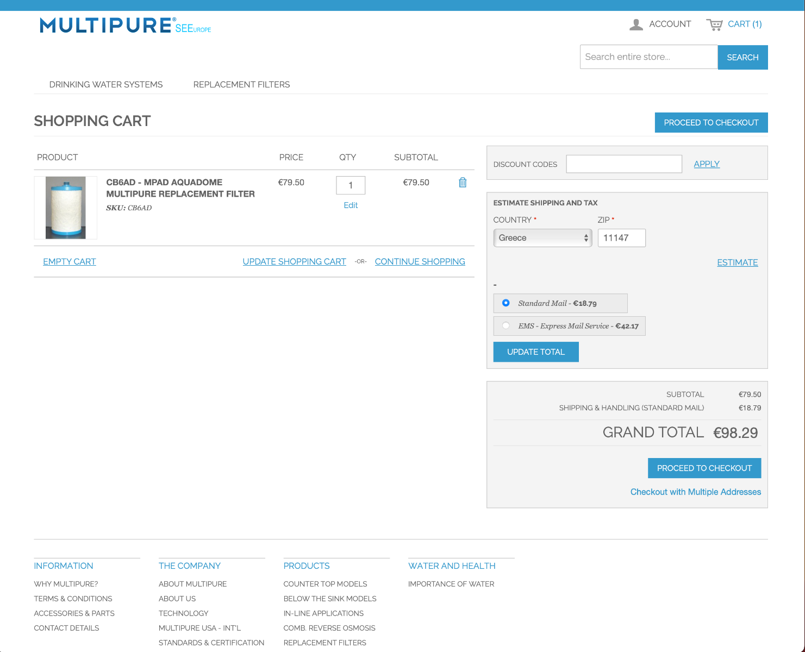805x652 pixels.
Task: Open Standards & Certification footer link
Action: pos(211,643)
